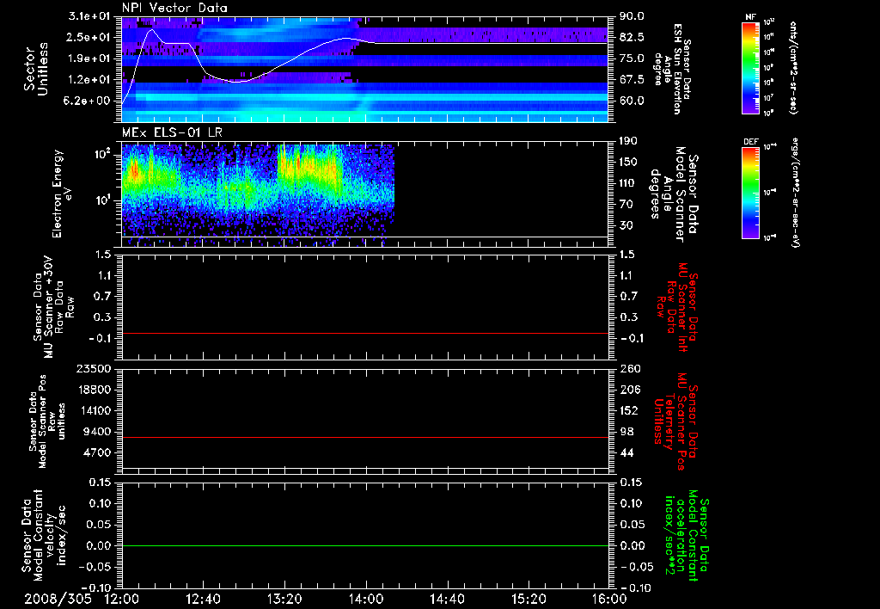Click the '23500' scanner position axis value
This screenshot has width=880, height=609.
pos(93,369)
